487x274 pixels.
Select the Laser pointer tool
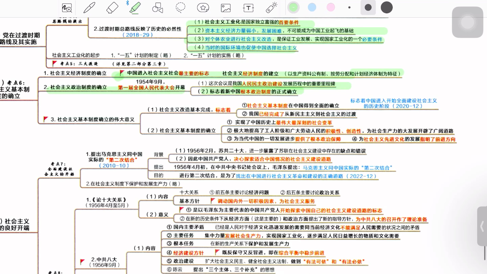click(x=272, y=7)
